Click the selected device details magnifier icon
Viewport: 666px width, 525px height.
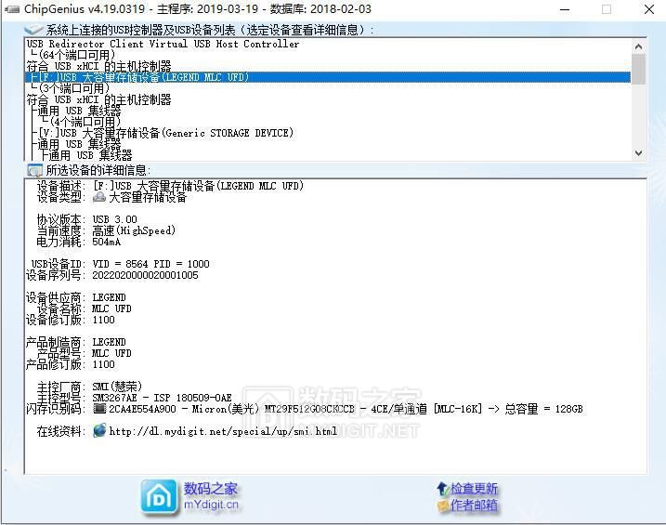(34, 170)
